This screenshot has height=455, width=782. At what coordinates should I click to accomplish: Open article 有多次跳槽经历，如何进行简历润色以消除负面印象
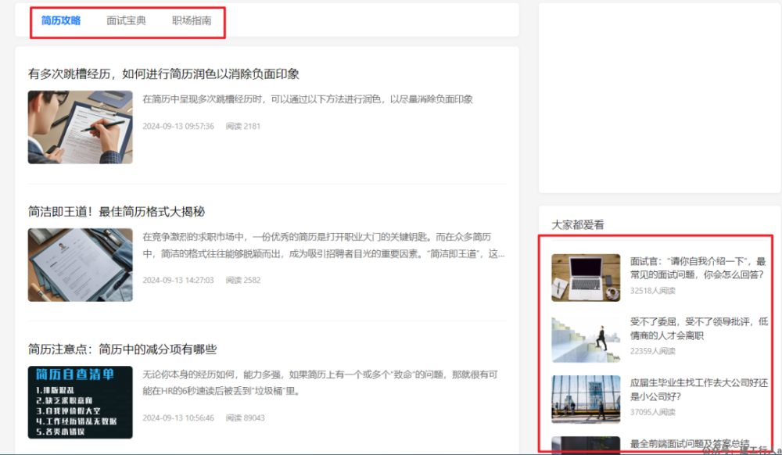[x=163, y=74]
